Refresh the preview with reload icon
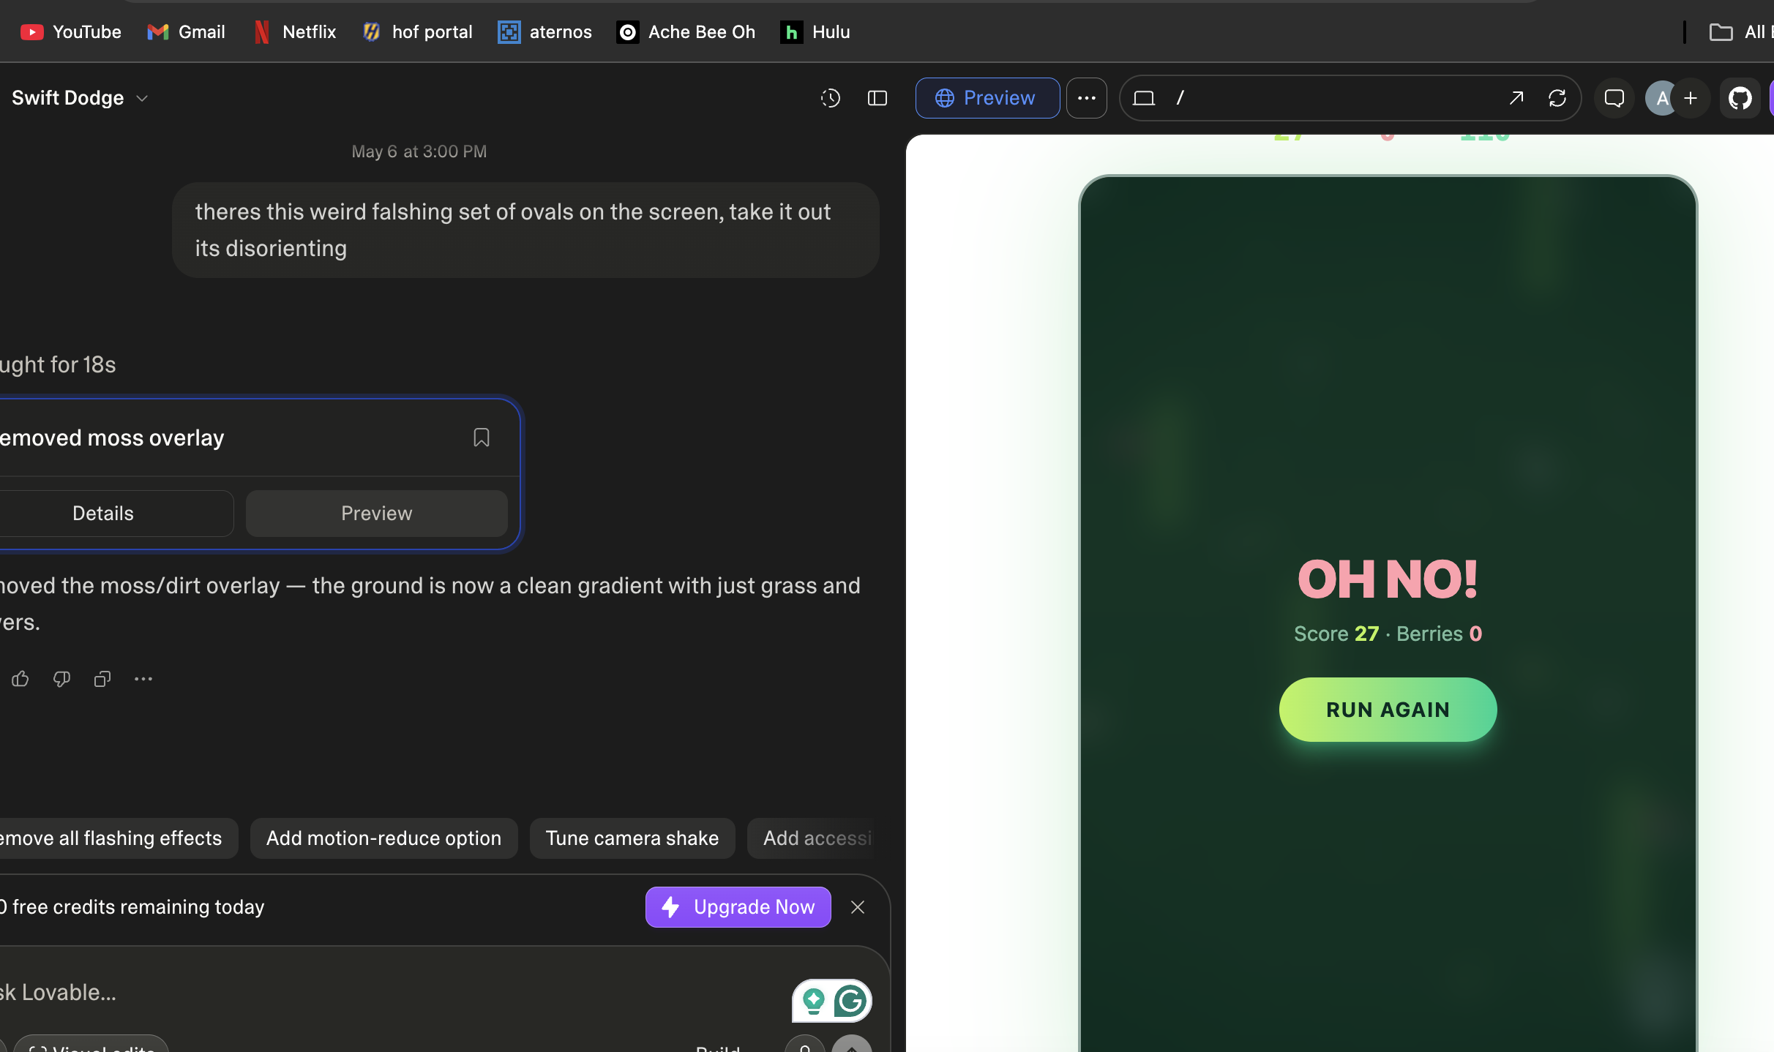The width and height of the screenshot is (1774, 1052). (1557, 98)
